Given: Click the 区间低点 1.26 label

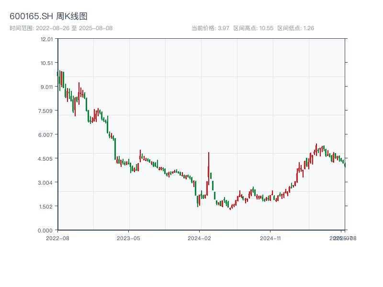Looking at the screenshot, I should tap(295, 28).
